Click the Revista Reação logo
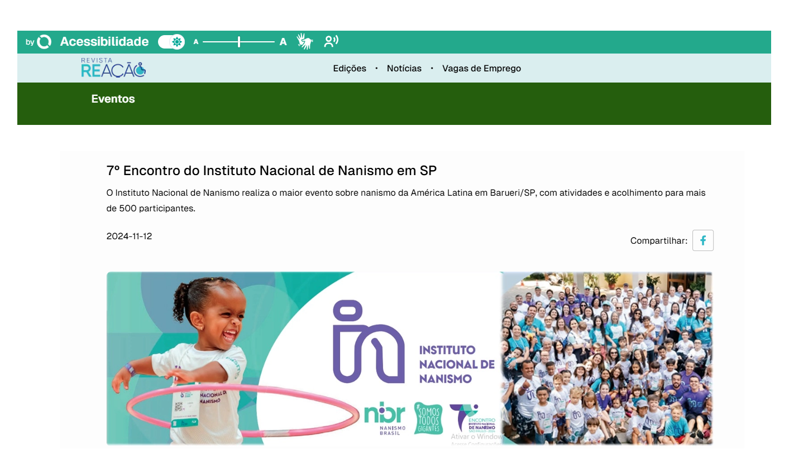The image size is (789, 469). coord(113,68)
